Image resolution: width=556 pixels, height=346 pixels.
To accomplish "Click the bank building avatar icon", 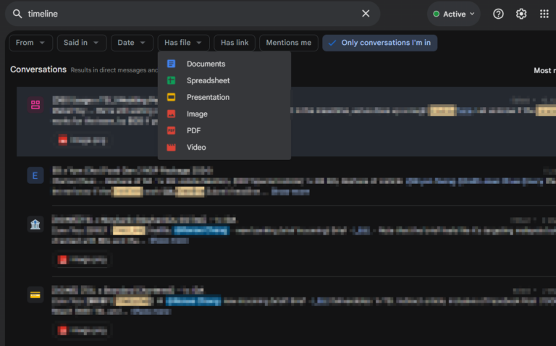I will pos(35,224).
